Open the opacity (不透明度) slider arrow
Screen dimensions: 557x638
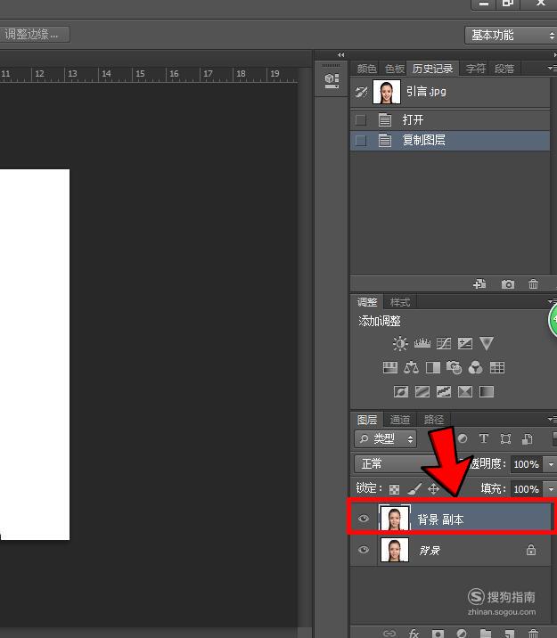551,464
